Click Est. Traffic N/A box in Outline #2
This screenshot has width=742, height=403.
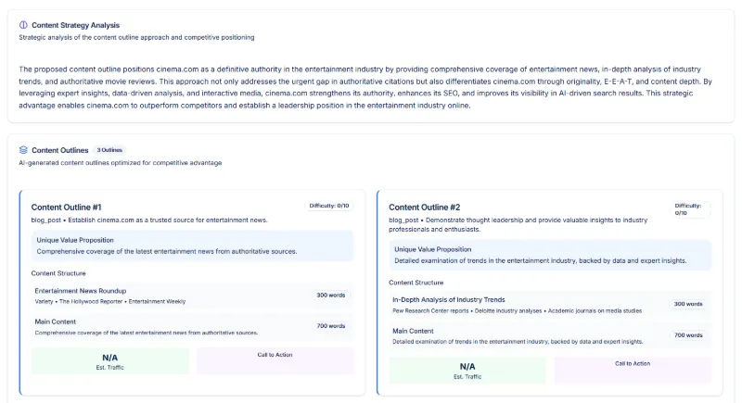[467, 370]
